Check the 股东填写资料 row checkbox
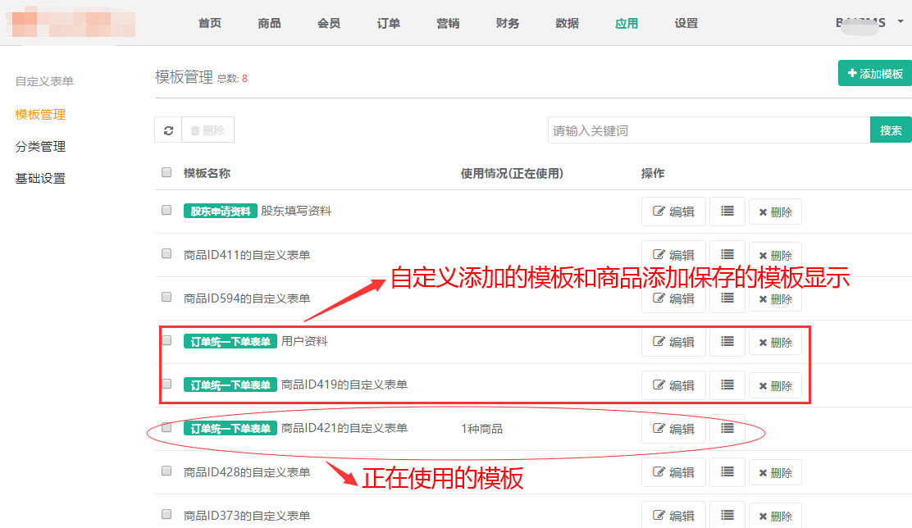Viewport: 912px width, 528px height. pos(166,210)
